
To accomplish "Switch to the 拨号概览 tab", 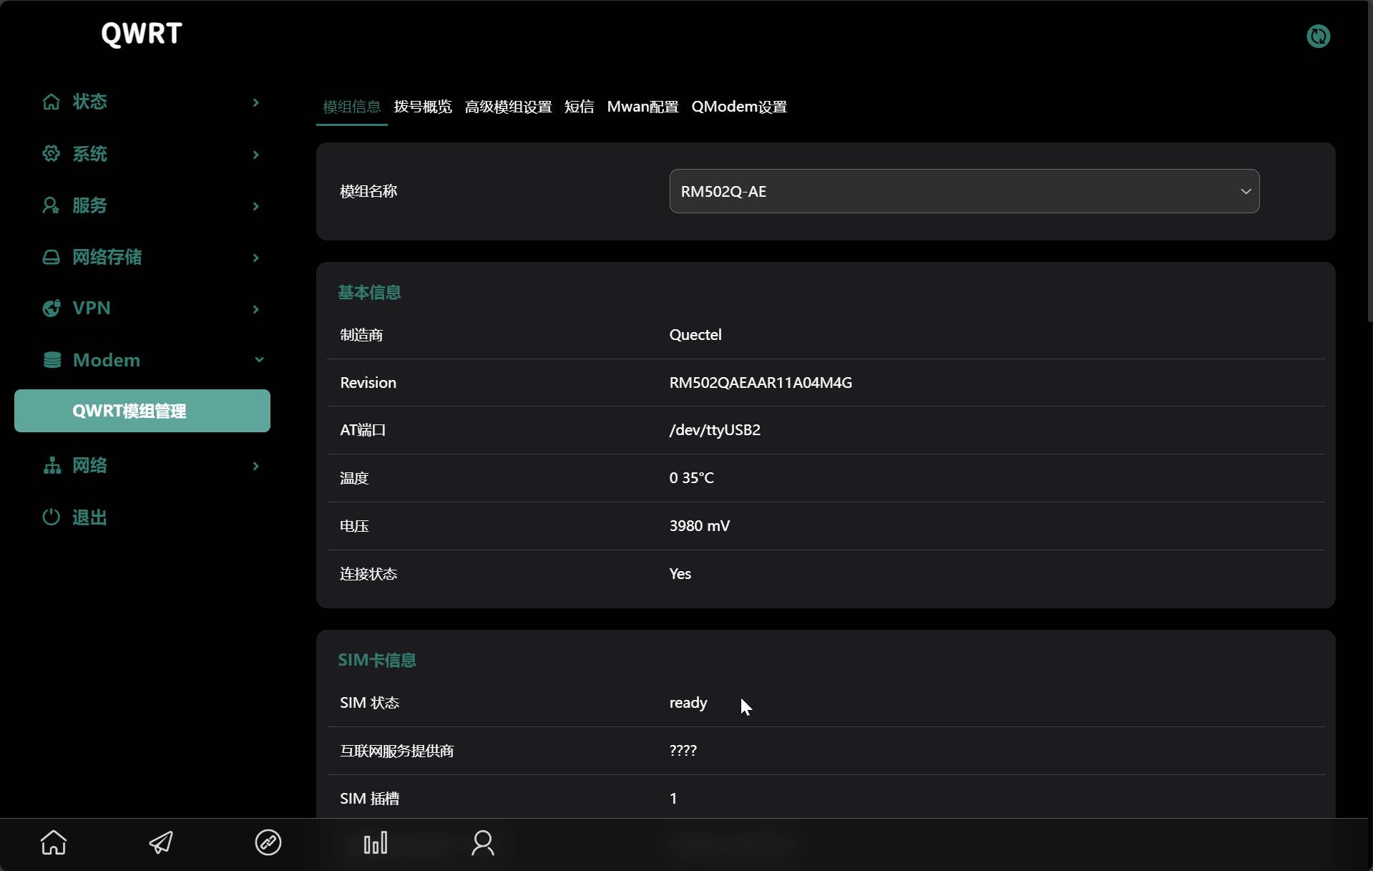I will (423, 107).
